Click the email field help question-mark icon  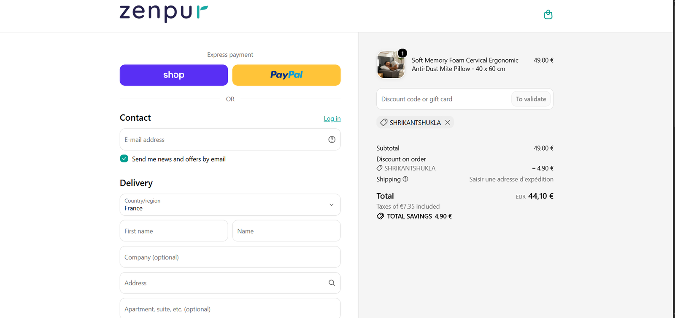pyautogui.click(x=332, y=140)
